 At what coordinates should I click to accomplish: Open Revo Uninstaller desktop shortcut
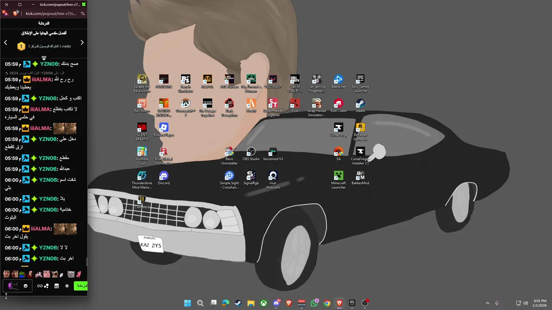point(229,156)
